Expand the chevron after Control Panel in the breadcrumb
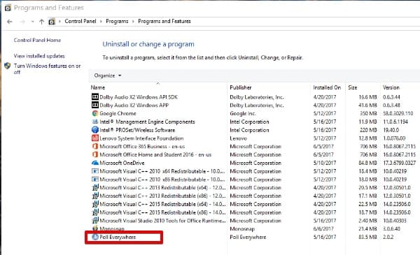Screen dimensions: 420x255 (x=101, y=22)
